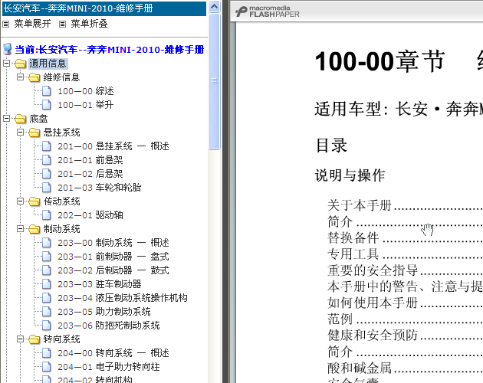Open 204—00 转向系统 — 概述
This screenshot has height=383, width=483.
pyautogui.click(x=113, y=353)
